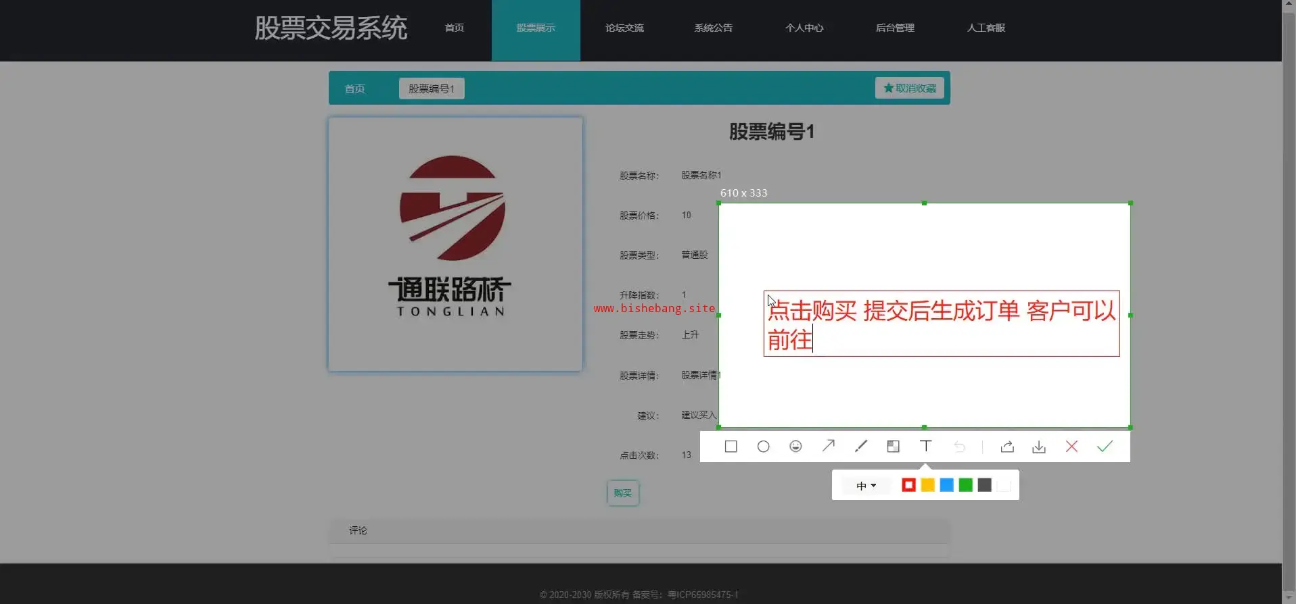1296x604 pixels.
Task: Select the text annotation tool
Action: pyautogui.click(x=925, y=446)
